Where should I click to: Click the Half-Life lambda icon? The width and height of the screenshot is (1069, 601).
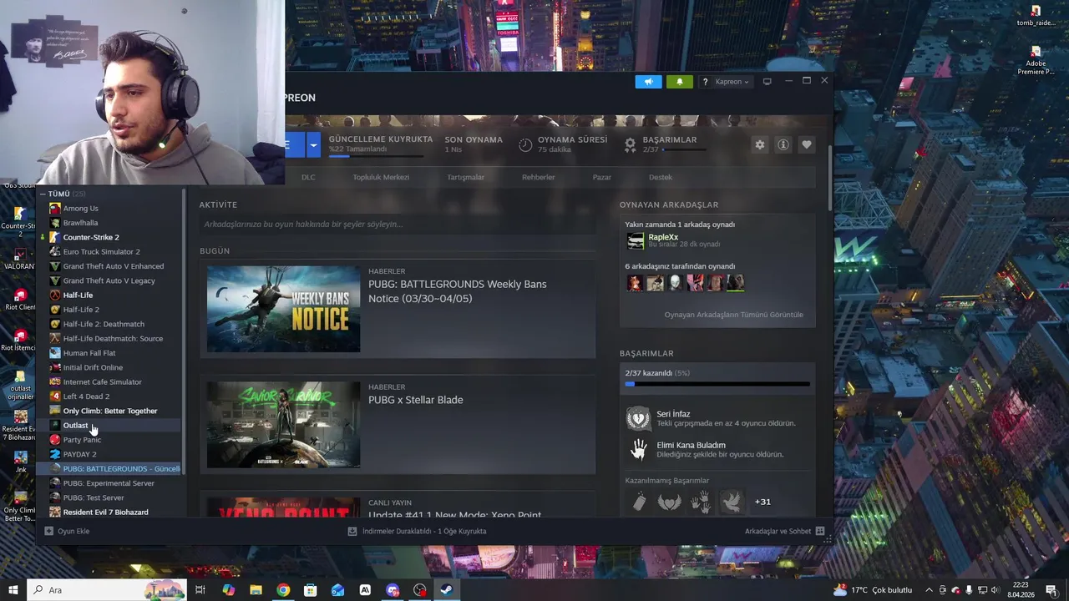click(55, 295)
